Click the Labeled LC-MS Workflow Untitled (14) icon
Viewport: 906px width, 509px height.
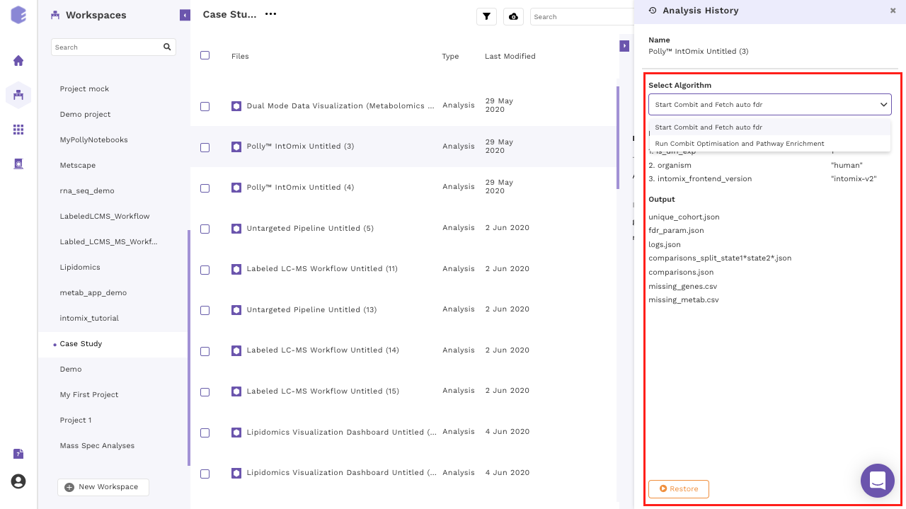(x=236, y=350)
